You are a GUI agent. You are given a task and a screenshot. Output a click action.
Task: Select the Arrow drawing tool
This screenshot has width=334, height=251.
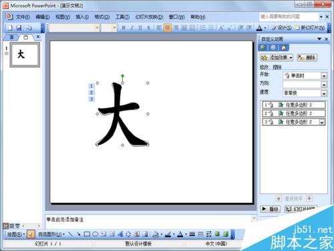78,234
